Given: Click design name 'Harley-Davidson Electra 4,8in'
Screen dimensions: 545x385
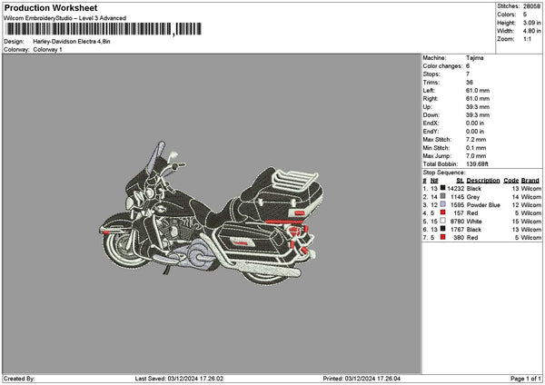Looking at the screenshot, I should (72, 42).
